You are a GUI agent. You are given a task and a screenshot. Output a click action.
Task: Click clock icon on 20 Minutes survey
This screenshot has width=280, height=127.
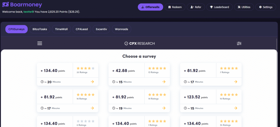(x=42, y=82)
